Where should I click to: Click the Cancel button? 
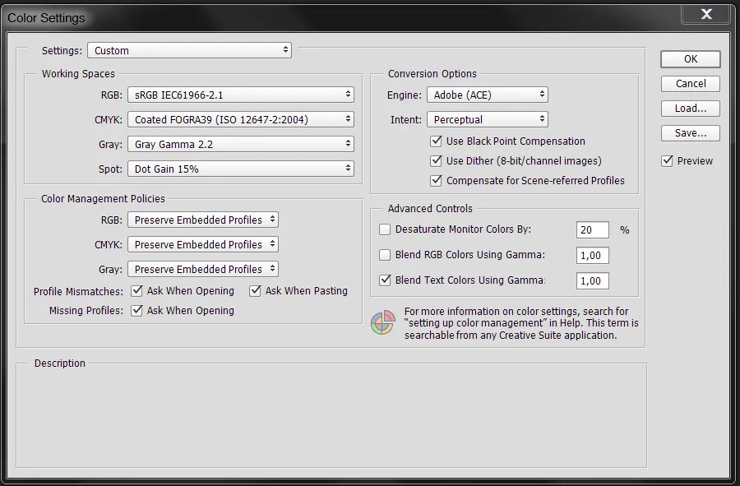[691, 84]
